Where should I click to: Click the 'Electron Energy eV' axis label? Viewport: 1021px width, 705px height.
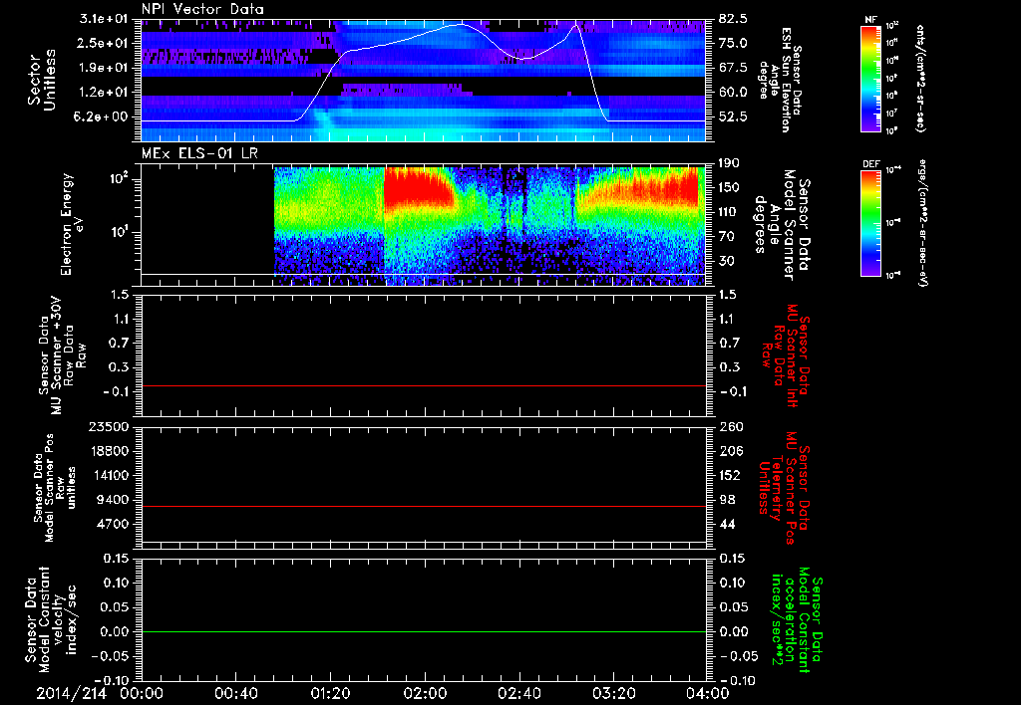tap(73, 224)
